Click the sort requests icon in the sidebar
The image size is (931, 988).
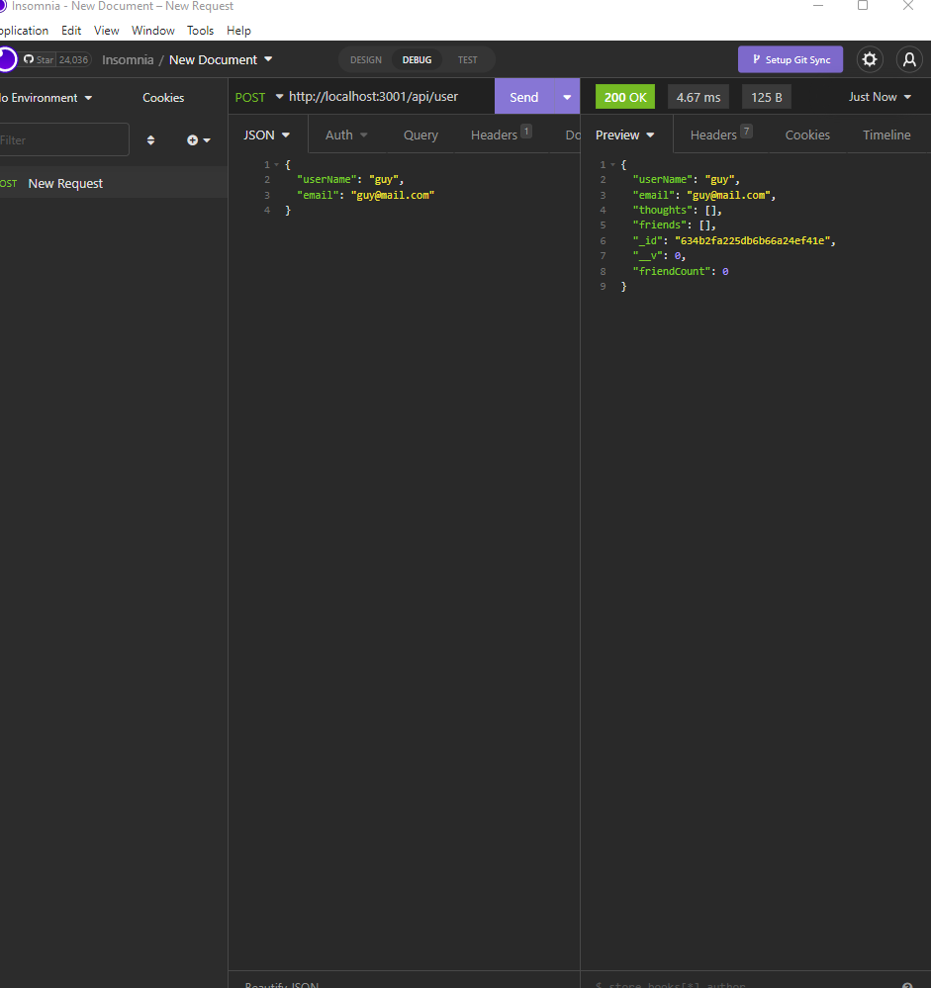(x=150, y=140)
